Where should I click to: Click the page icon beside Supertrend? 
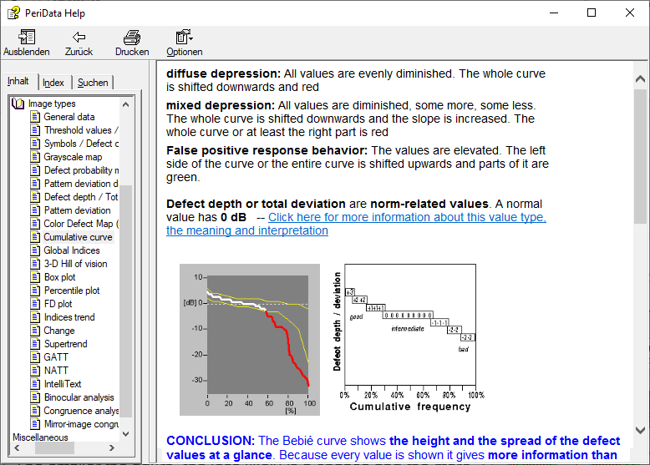coord(35,344)
